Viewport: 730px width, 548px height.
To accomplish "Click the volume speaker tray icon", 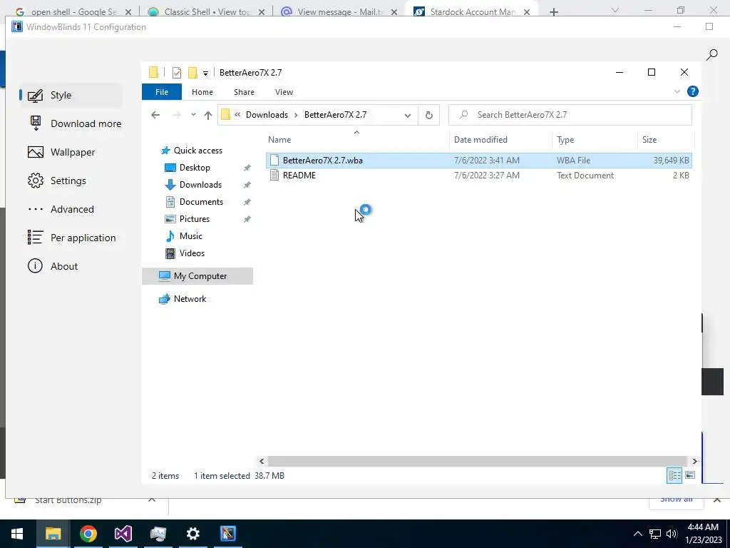I will (672, 534).
